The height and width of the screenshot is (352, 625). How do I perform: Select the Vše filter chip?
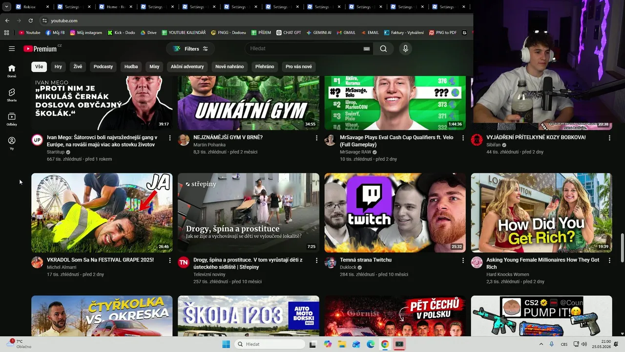point(39,66)
